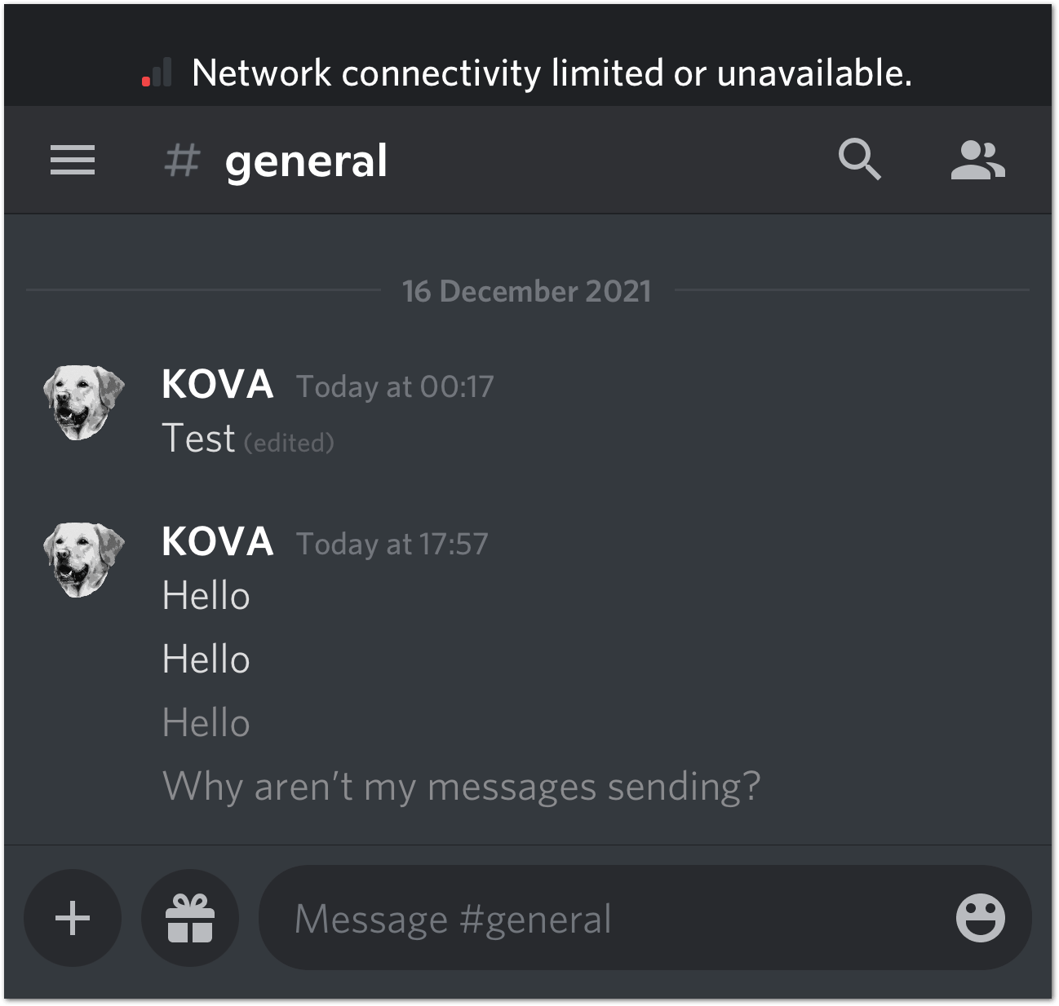Open the Nitro gift icon
1059x1006 pixels.
click(190, 918)
